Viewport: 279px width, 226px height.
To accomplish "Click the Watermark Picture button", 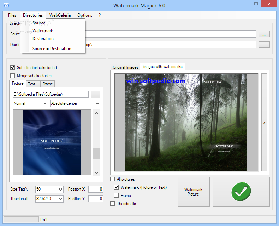I will pyautogui.click(x=194, y=192).
